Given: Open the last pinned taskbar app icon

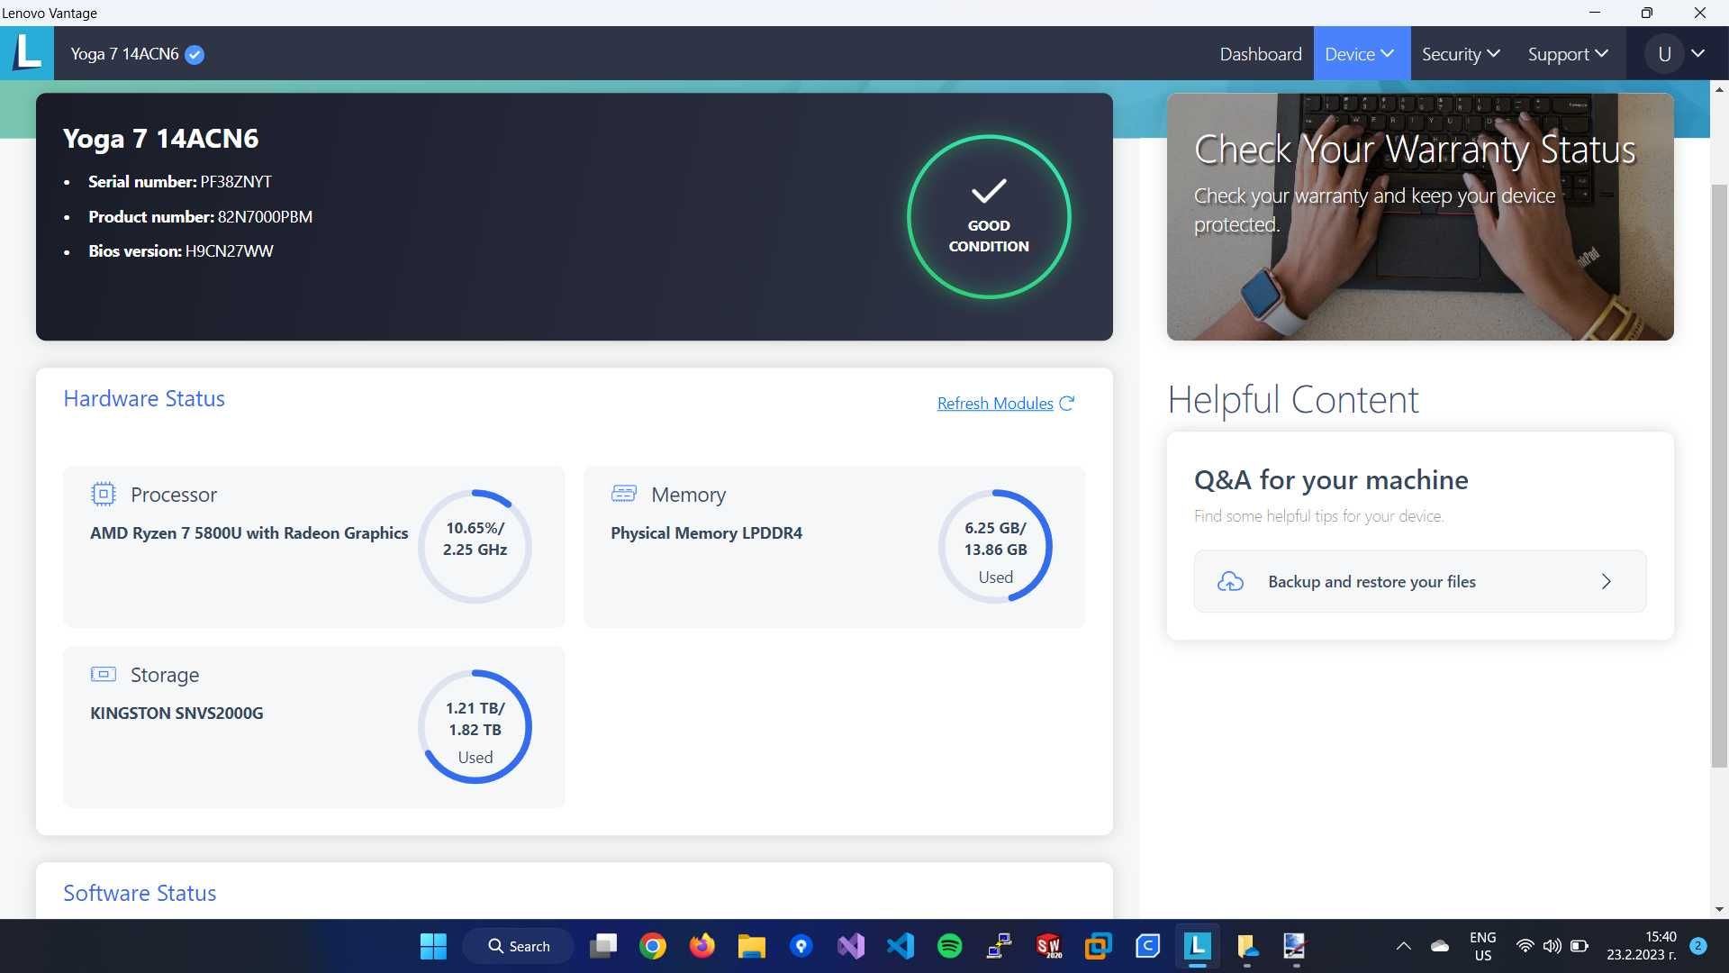Looking at the screenshot, I should click(1295, 946).
